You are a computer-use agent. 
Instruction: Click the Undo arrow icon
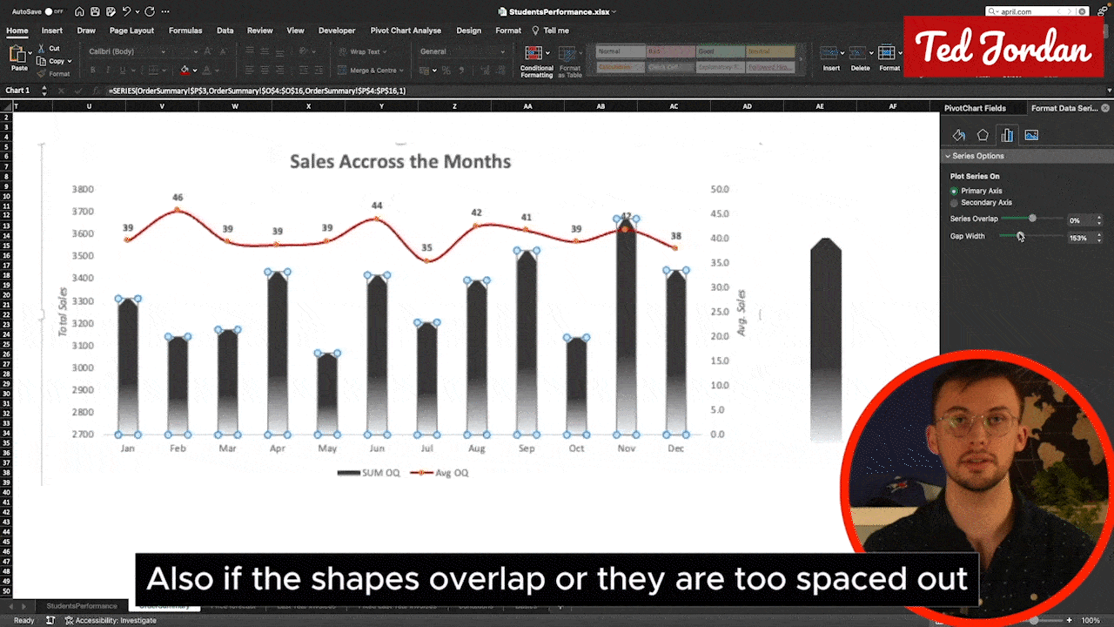127,12
